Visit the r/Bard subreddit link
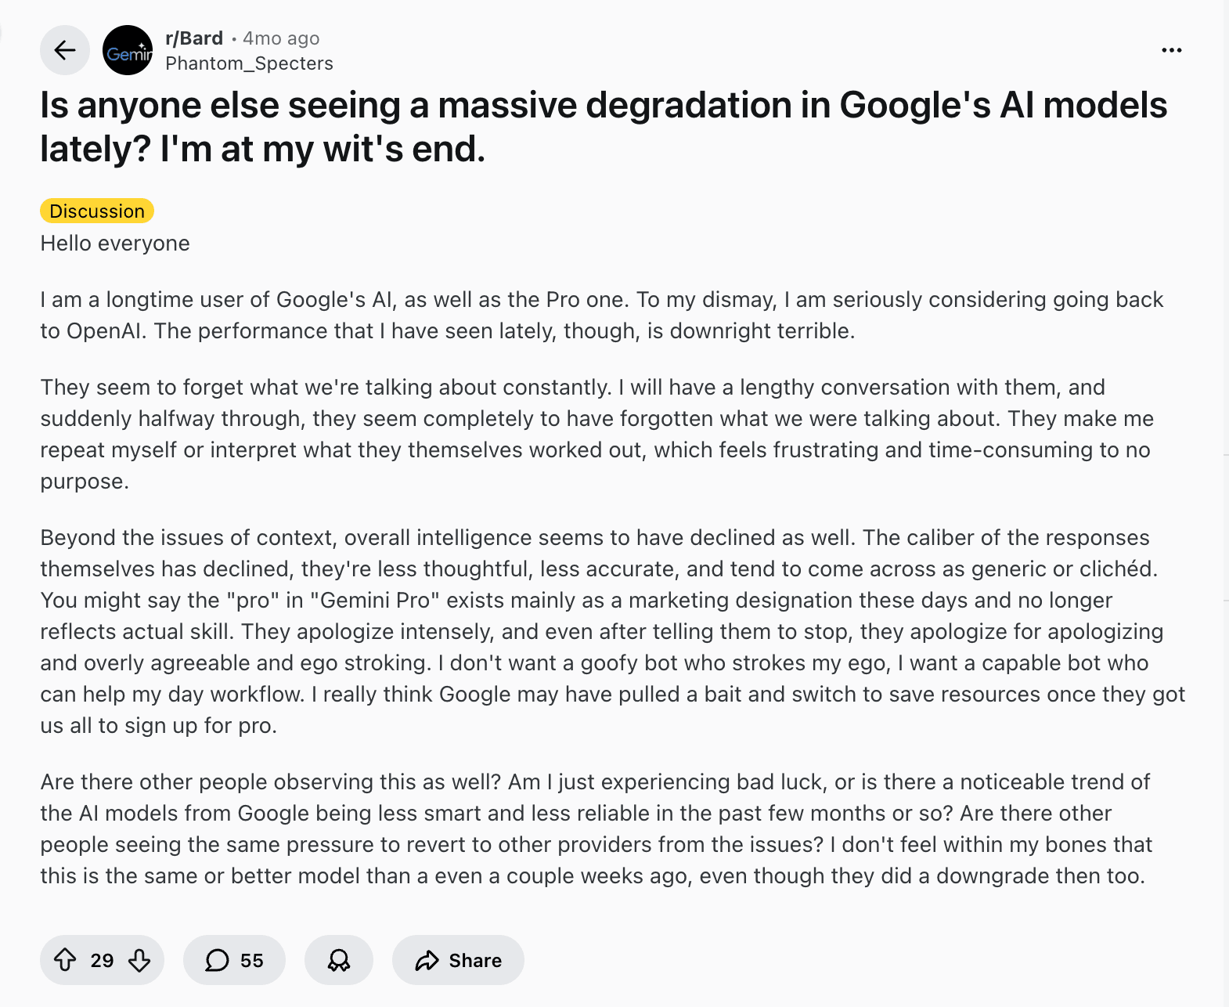The image size is (1229, 1007). tap(195, 38)
